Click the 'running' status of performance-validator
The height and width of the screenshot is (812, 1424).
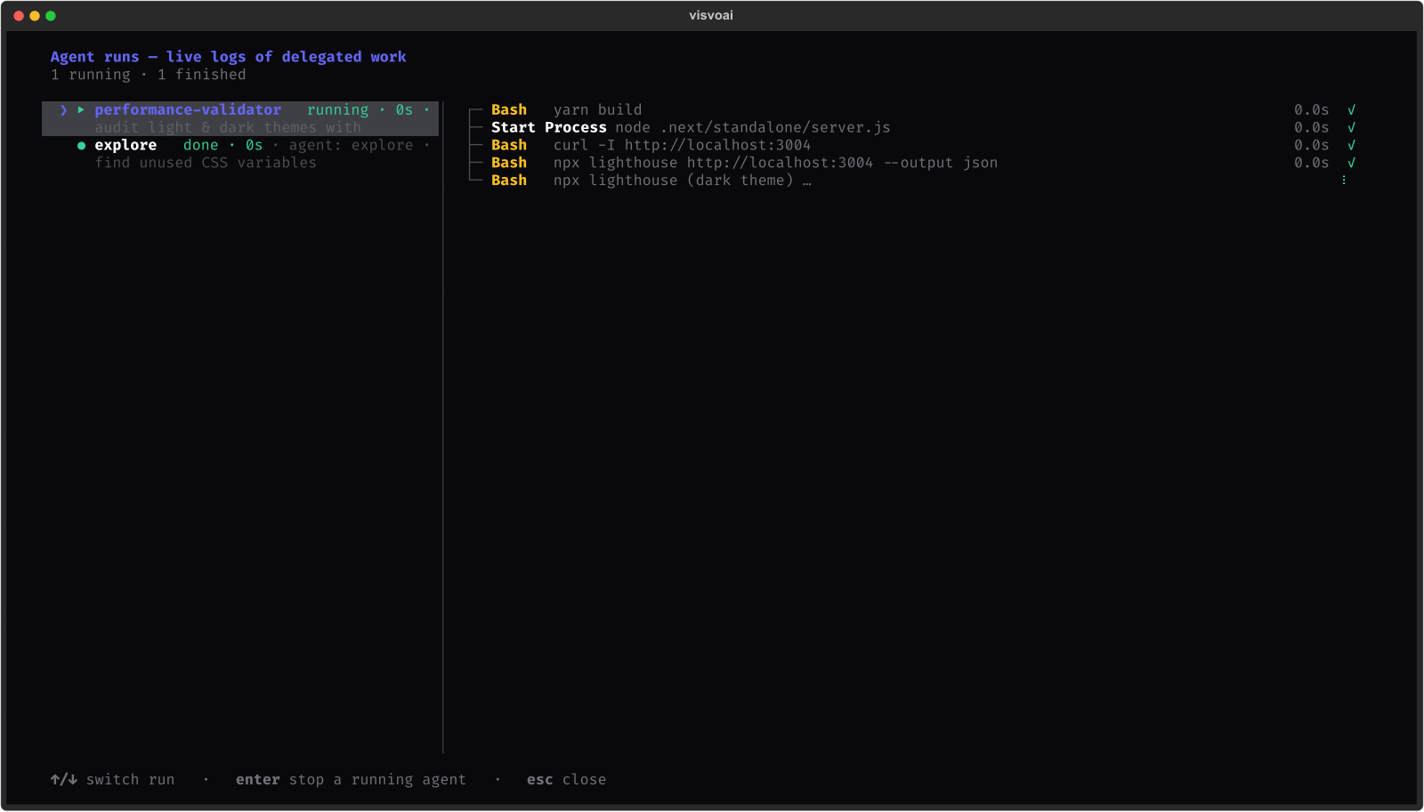(337, 110)
